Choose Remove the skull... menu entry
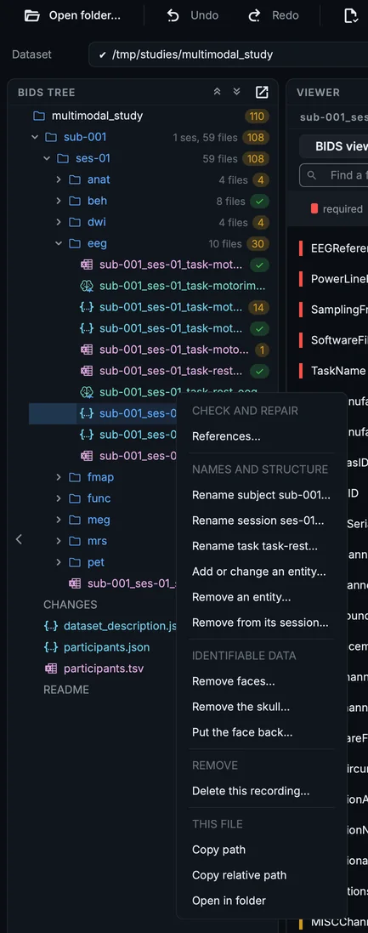The image size is (368, 933). point(262,707)
